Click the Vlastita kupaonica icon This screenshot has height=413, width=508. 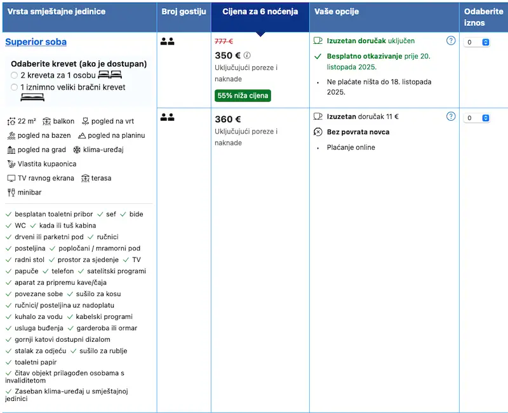[x=11, y=164]
